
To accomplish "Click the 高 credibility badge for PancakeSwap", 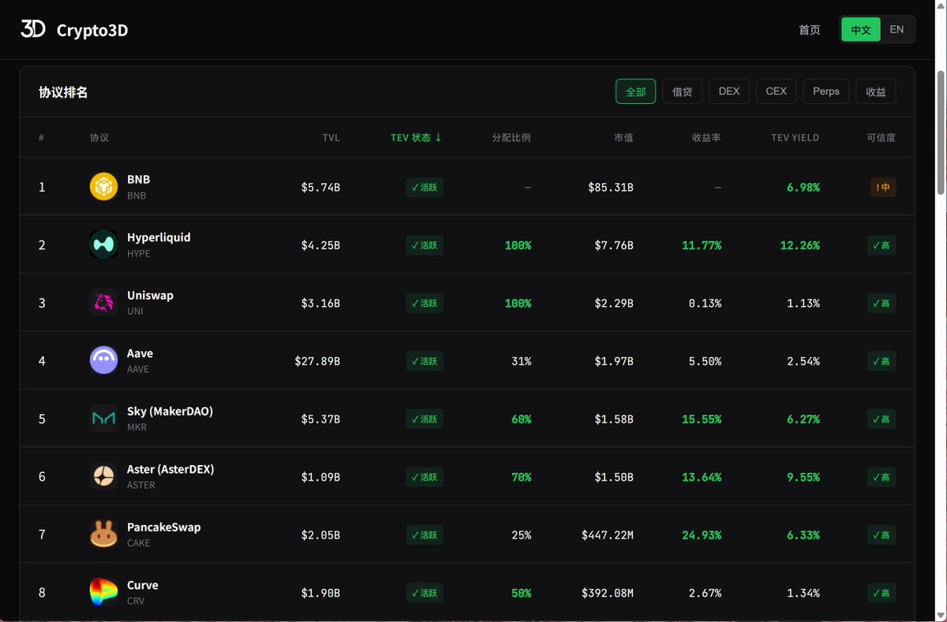I will [x=881, y=534].
